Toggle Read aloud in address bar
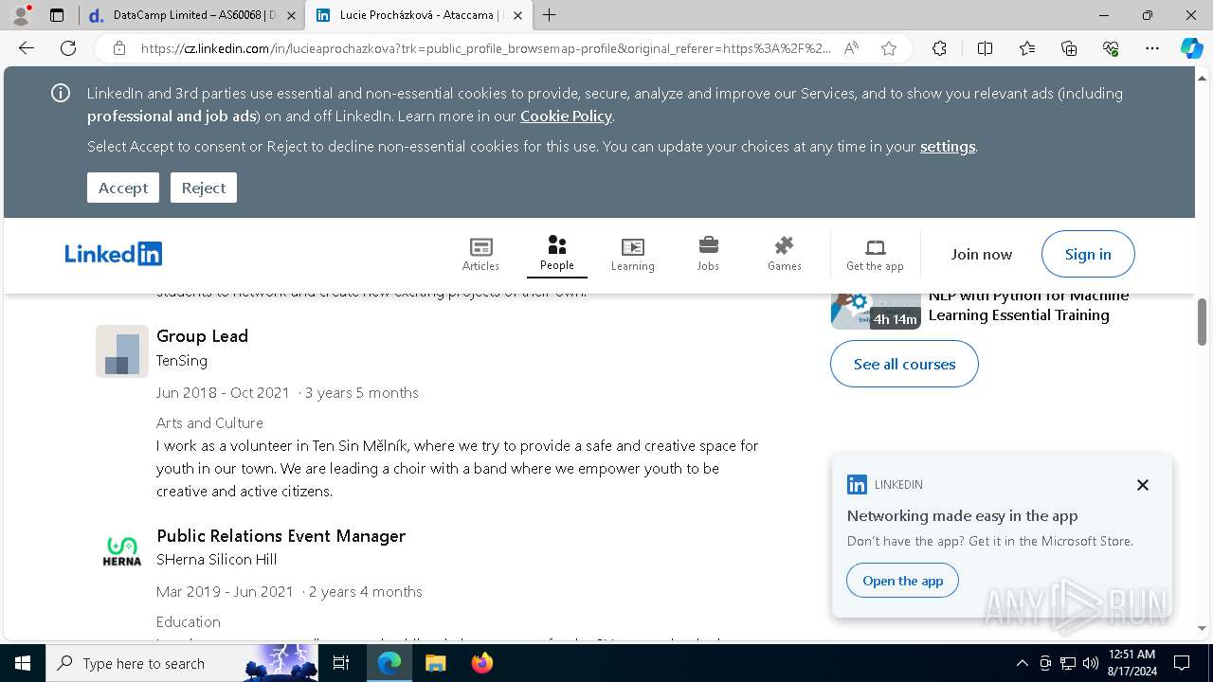This screenshot has width=1213, height=682. coord(851,48)
